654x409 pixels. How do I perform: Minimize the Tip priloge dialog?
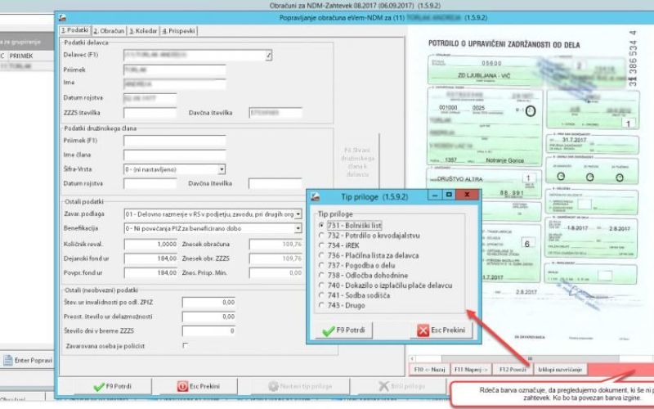point(435,195)
